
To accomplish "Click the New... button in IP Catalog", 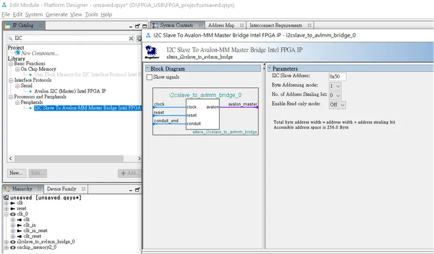I will [16, 173].
